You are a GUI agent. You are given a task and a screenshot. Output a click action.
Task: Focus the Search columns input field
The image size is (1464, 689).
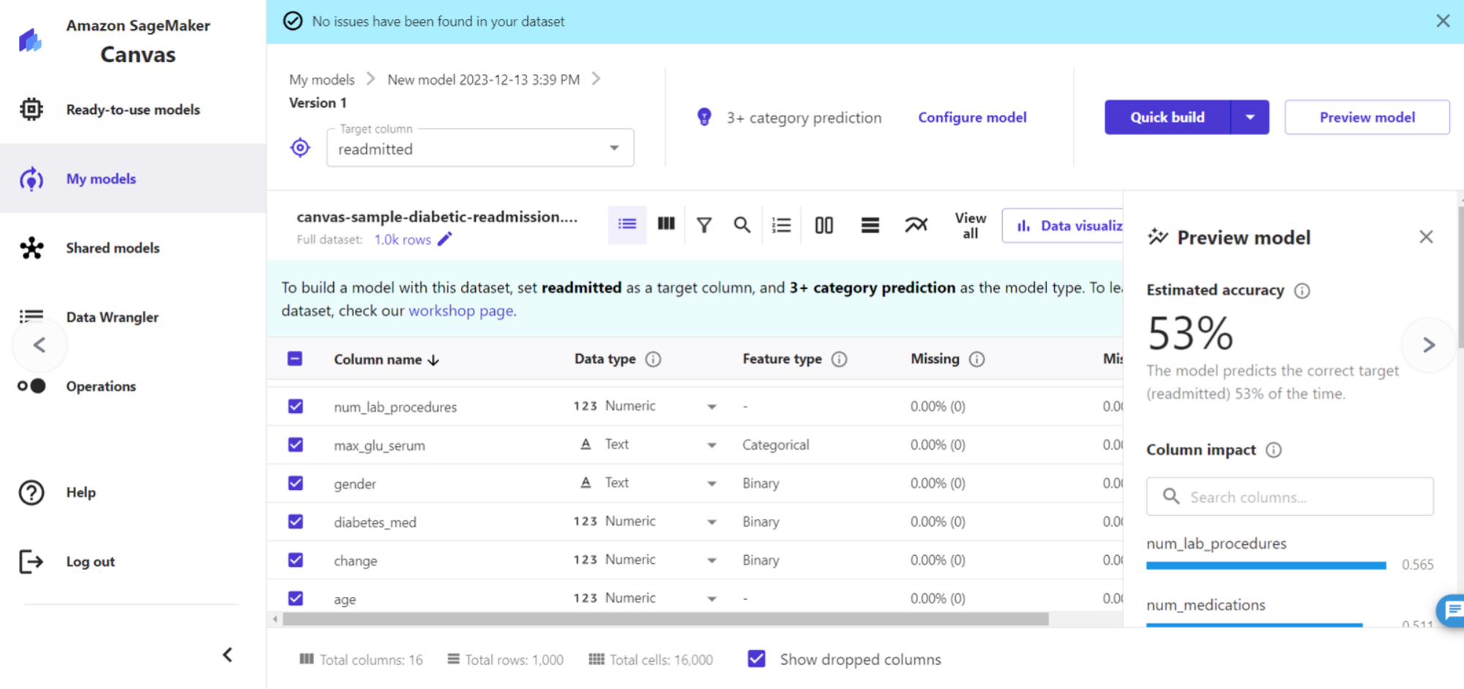(1290, 497)
